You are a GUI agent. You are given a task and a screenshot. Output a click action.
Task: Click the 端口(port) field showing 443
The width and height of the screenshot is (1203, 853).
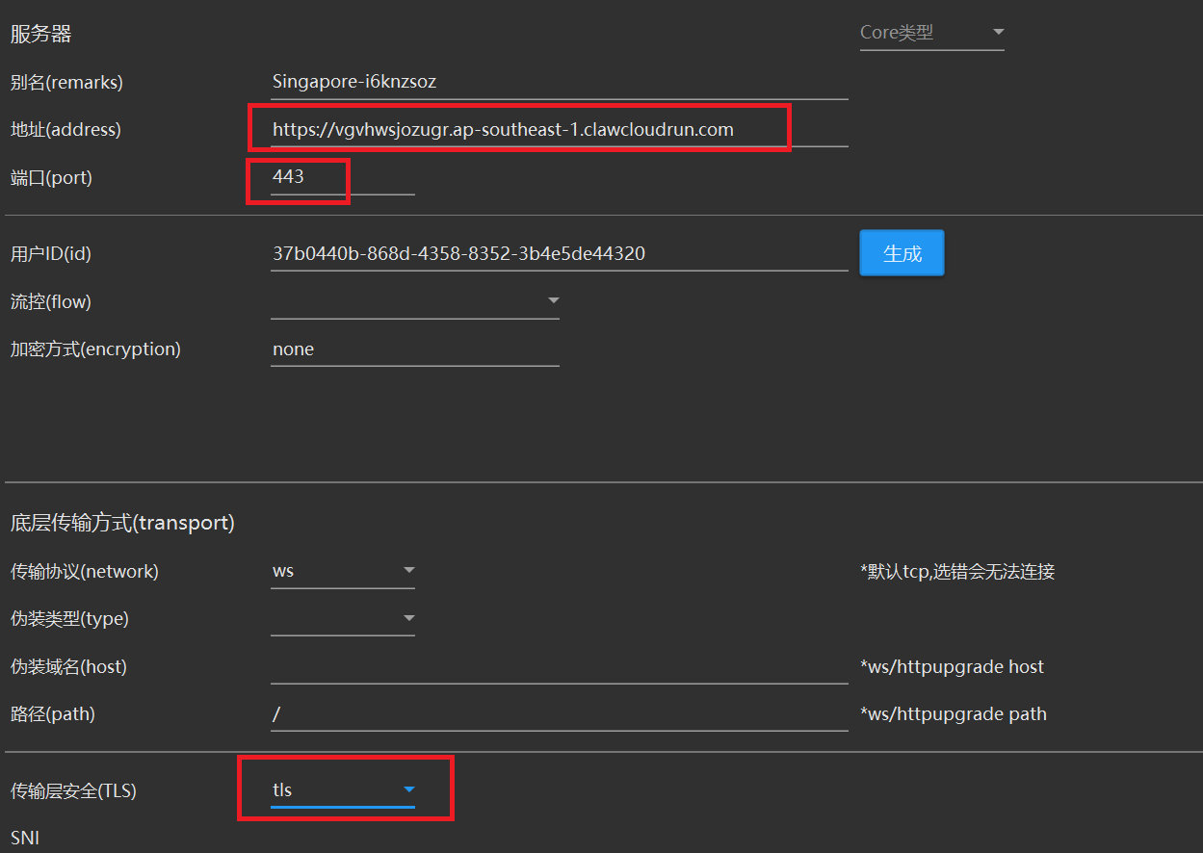pyautogui.click(x=342, y=177)
